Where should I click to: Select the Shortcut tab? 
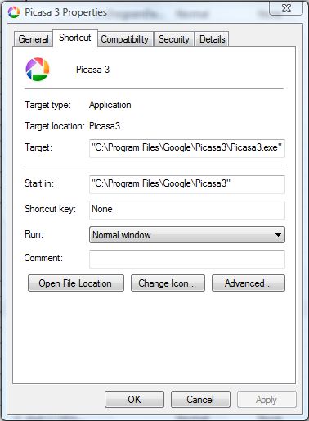(x=75, y=38)
